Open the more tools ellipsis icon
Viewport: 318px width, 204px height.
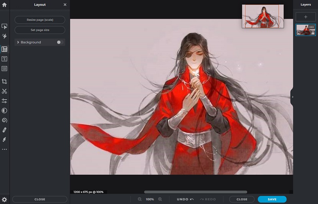4,149
